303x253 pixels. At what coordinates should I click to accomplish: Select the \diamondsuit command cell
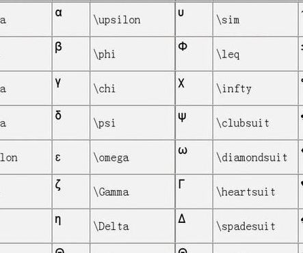[x=255, y=157]
